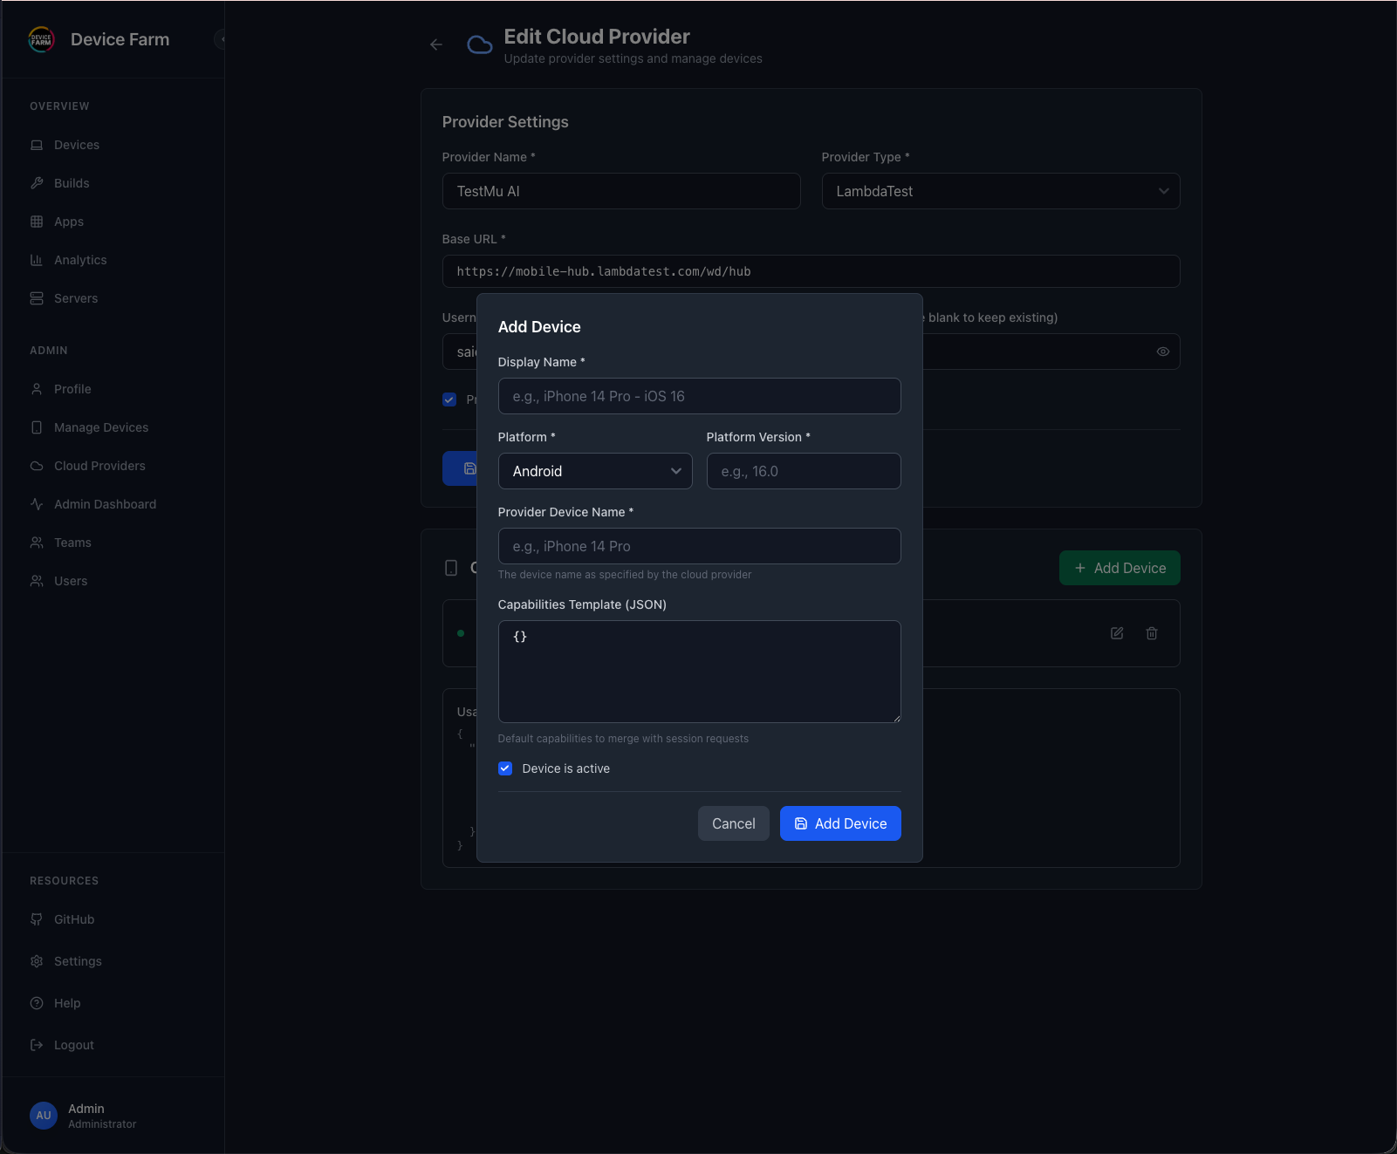1397x1154 pixels.
Task: Uncheck the Device is active checkbox
Action: pos(506,768)
